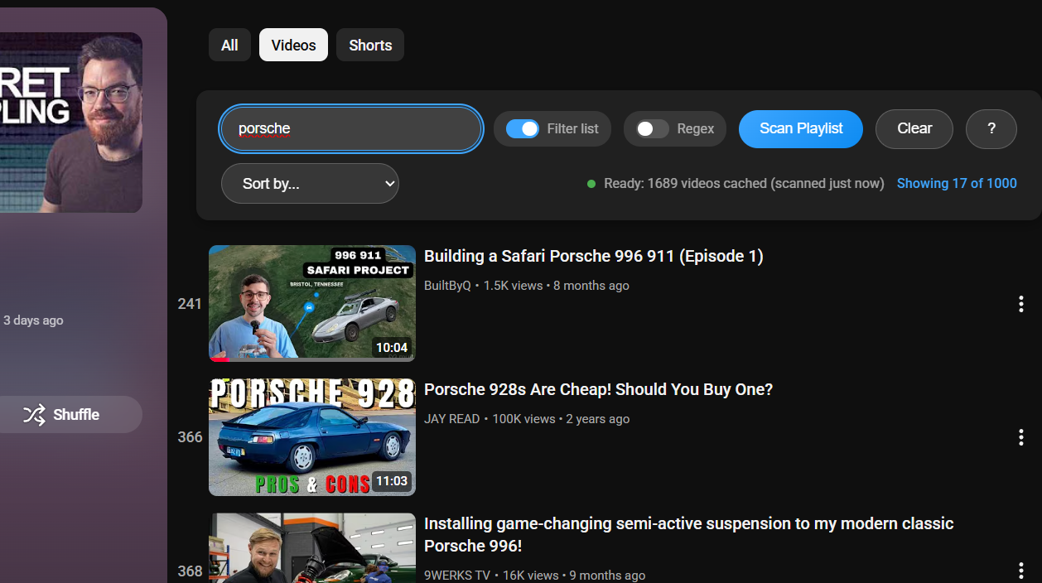Click the Shuffle playlist button
The image size is (1042, 583).
pos(60,415)
